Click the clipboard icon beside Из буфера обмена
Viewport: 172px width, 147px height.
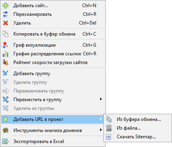109,119
